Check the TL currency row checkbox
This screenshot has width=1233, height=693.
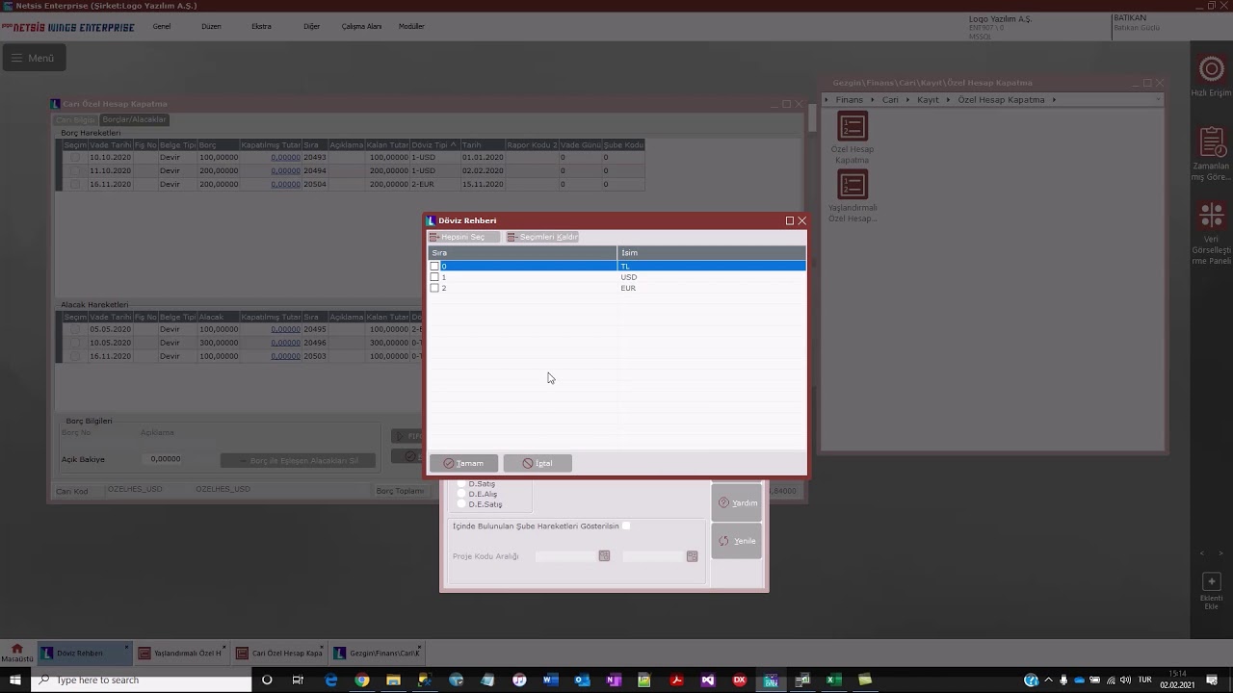coord(434,266)
